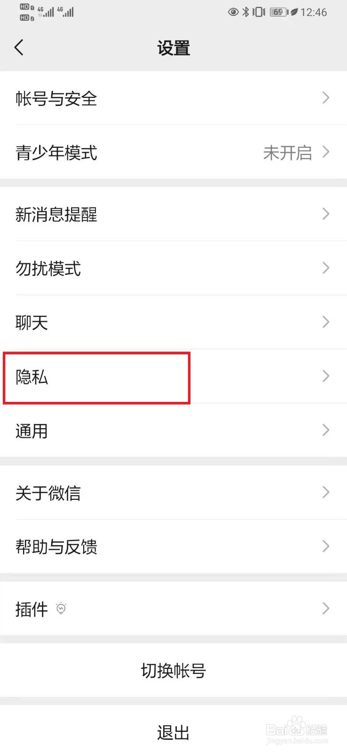Tap the lightbulb icon beside 插件
This screenshot has width=347, height=753.
click(61, 609)
